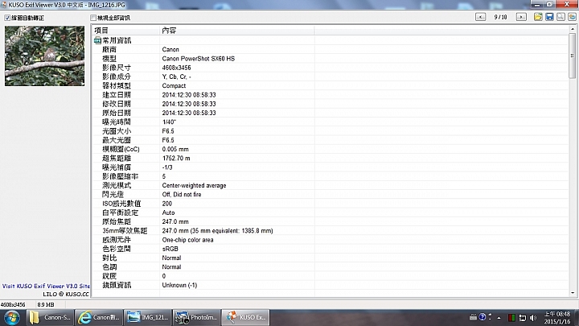Image resolution: width=579 pixels, height=326 pixels.
Task: Select the 影像壓縮率 row
Action: (x=331, y=176)
